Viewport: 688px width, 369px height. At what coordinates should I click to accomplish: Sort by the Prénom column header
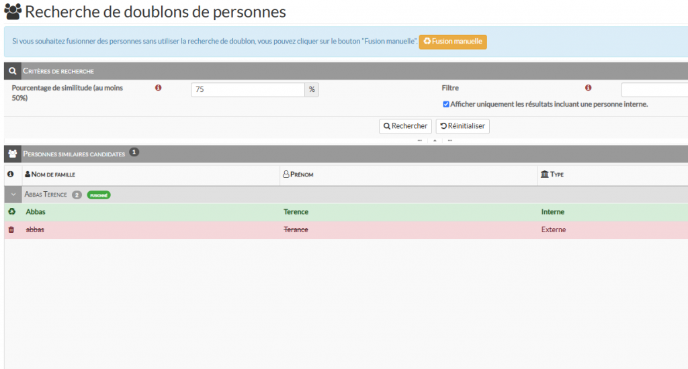pos(302,174)
